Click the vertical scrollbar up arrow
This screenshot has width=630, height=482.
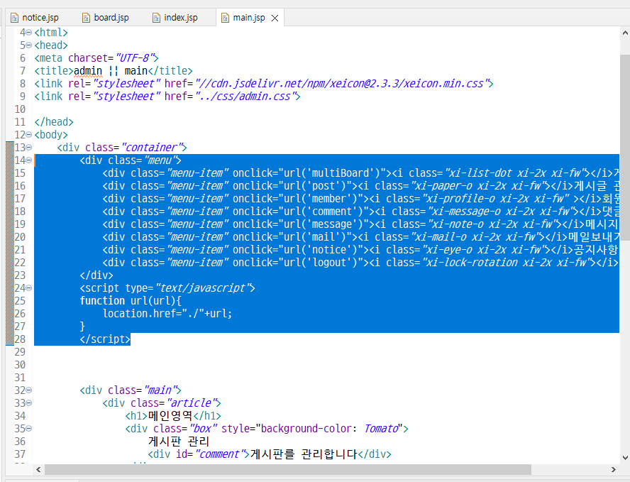pos(625,33)
